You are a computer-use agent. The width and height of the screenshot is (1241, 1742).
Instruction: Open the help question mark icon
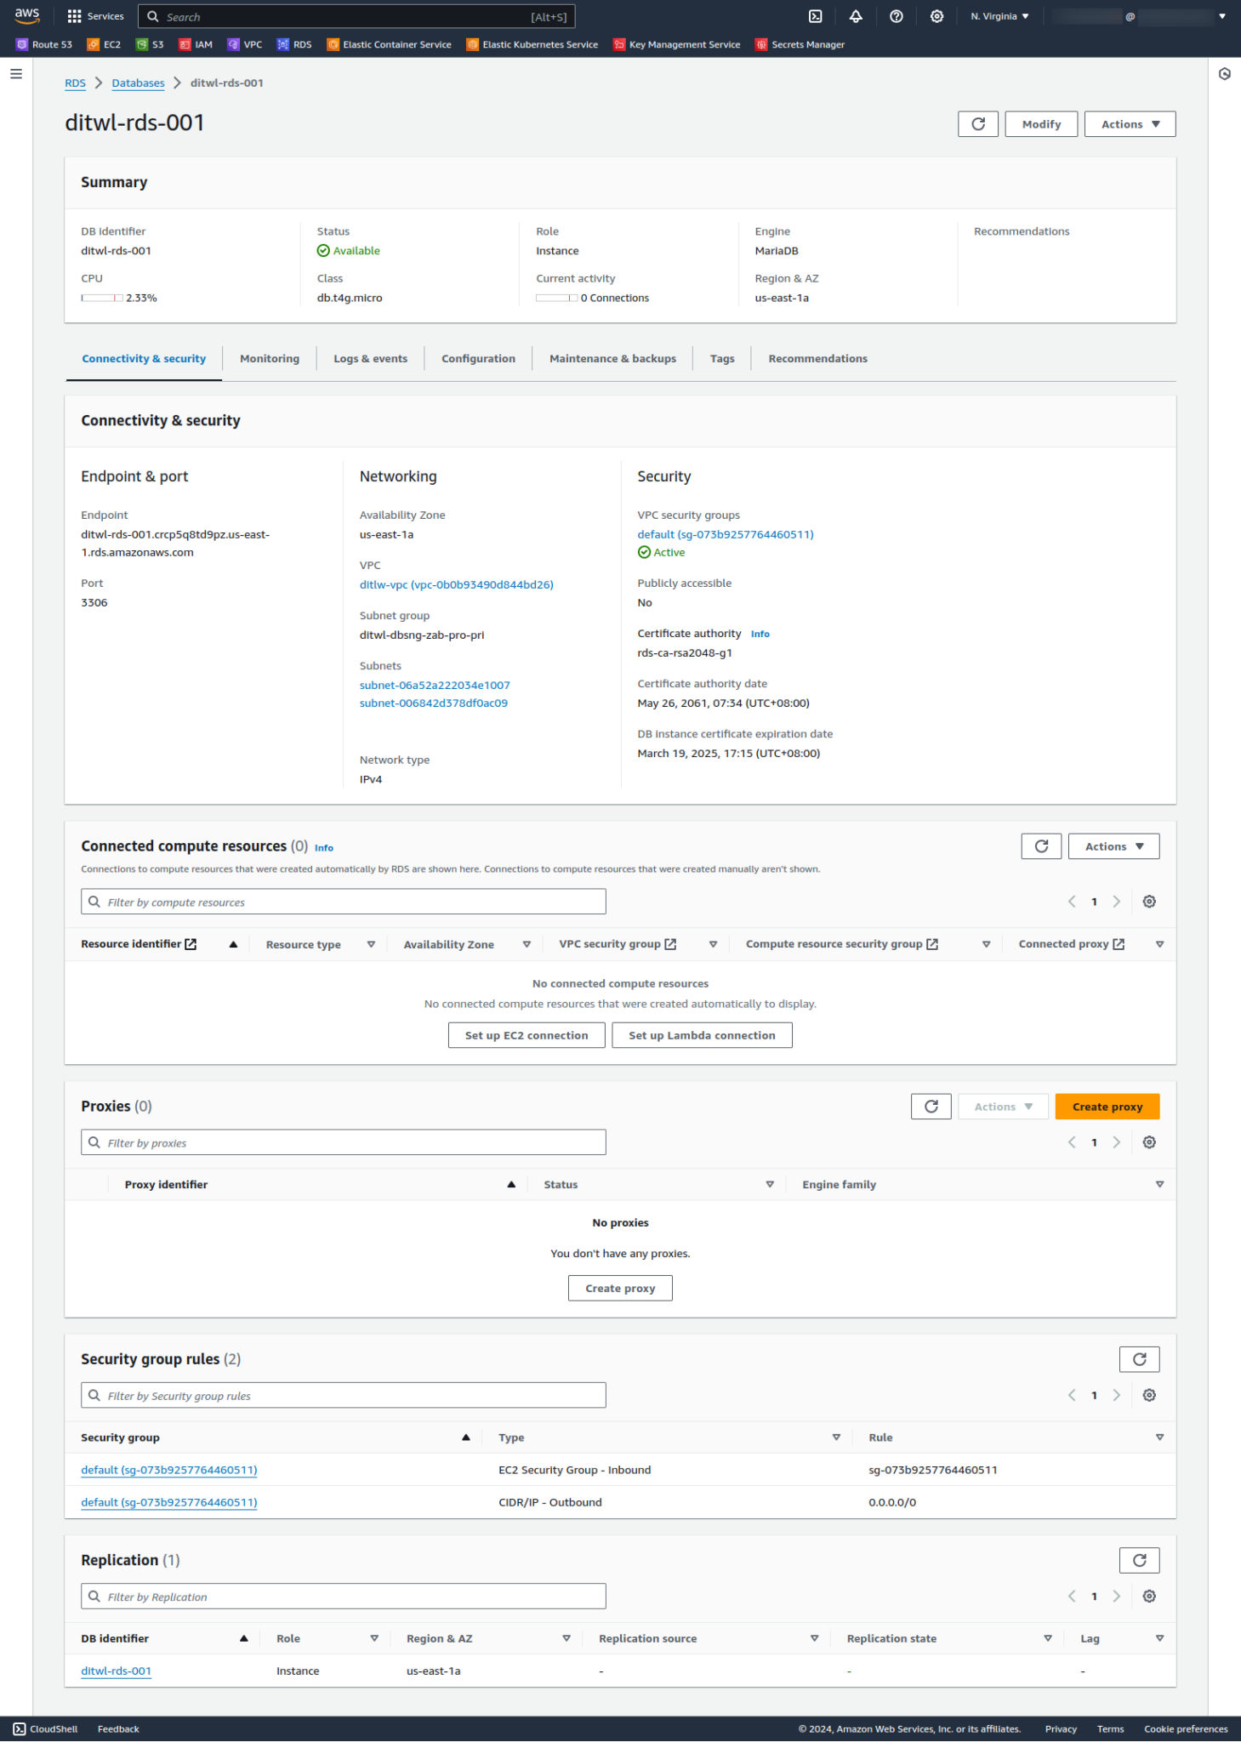coord(896,16)
